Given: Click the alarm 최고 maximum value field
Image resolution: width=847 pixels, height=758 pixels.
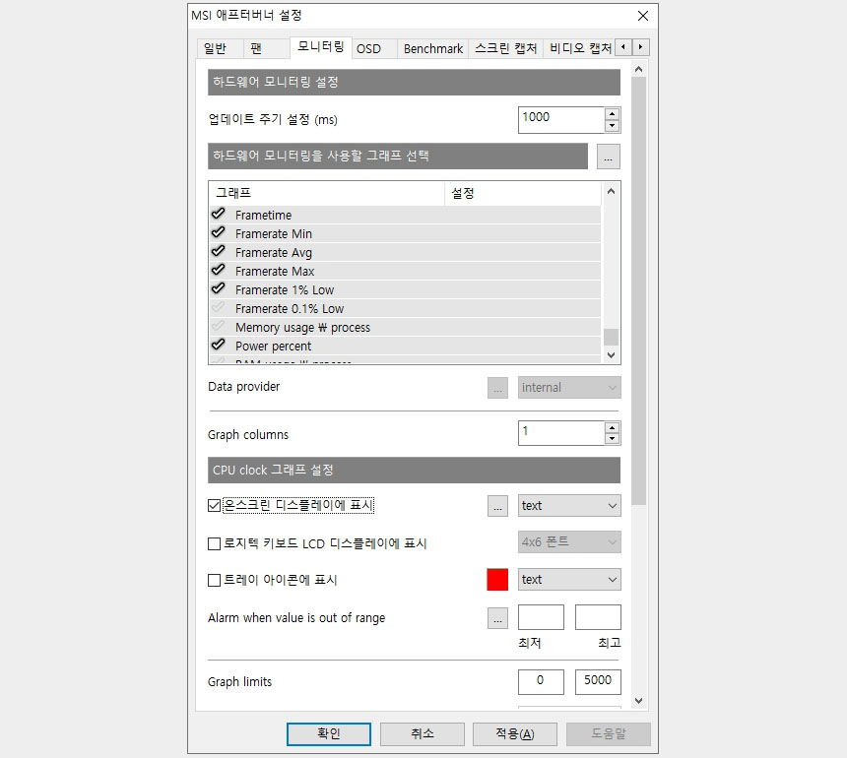Looking at the screenshot, I should click(598, 617).
